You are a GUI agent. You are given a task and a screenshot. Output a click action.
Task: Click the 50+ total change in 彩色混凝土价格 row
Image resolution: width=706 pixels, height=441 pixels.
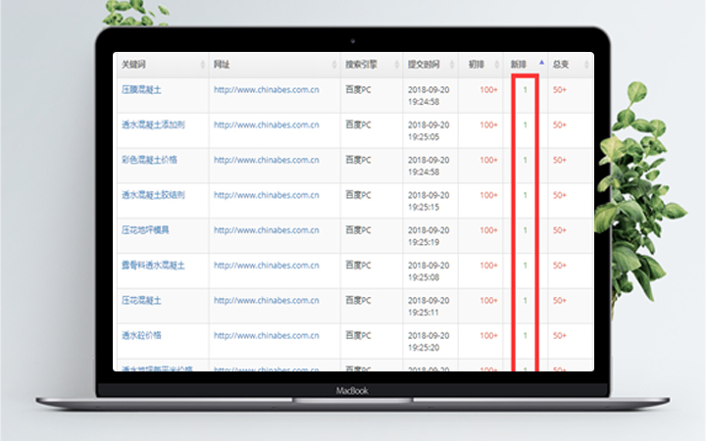coord(559,160)
